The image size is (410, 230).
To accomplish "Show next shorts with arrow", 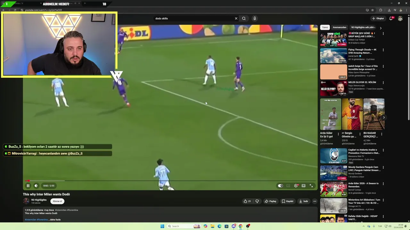I will 384,118.
